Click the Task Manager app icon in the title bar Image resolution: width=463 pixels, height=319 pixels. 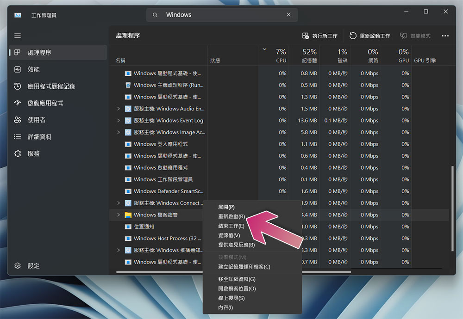[x=18, y=15]
